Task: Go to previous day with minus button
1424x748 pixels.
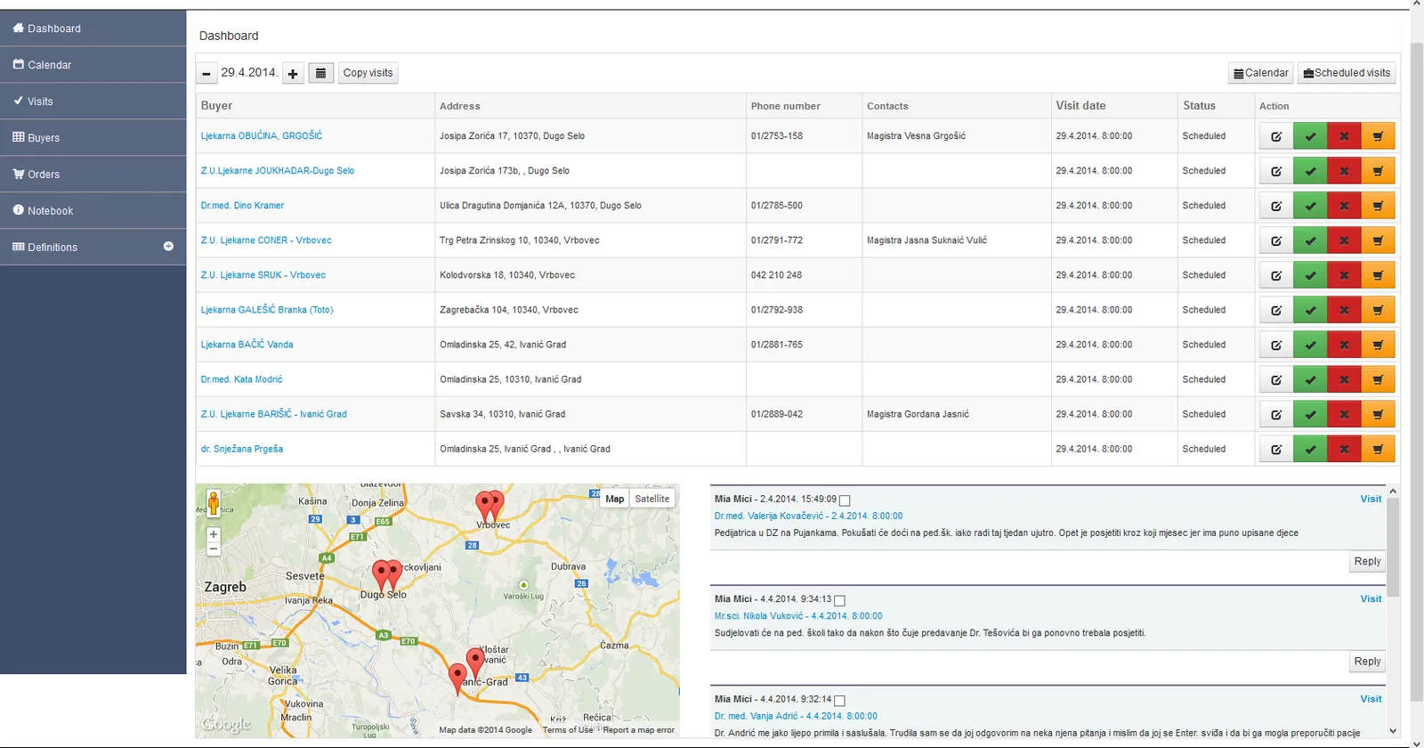Action: click(x=206, y=74)
